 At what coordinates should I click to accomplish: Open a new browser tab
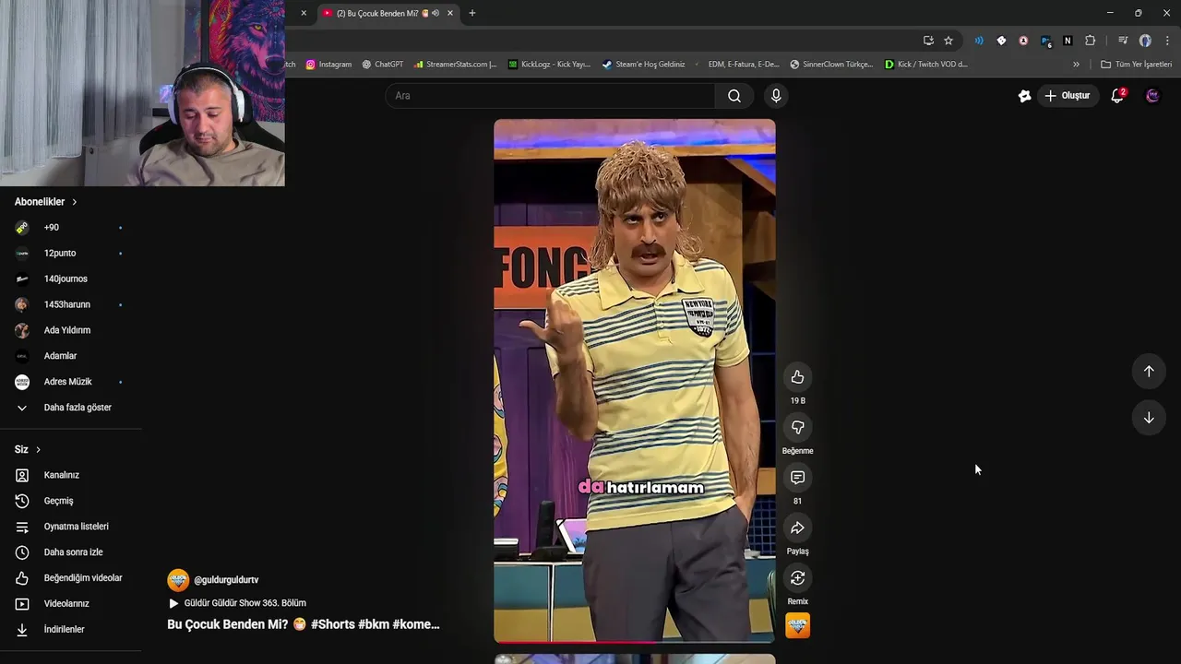tap(472, 14)
